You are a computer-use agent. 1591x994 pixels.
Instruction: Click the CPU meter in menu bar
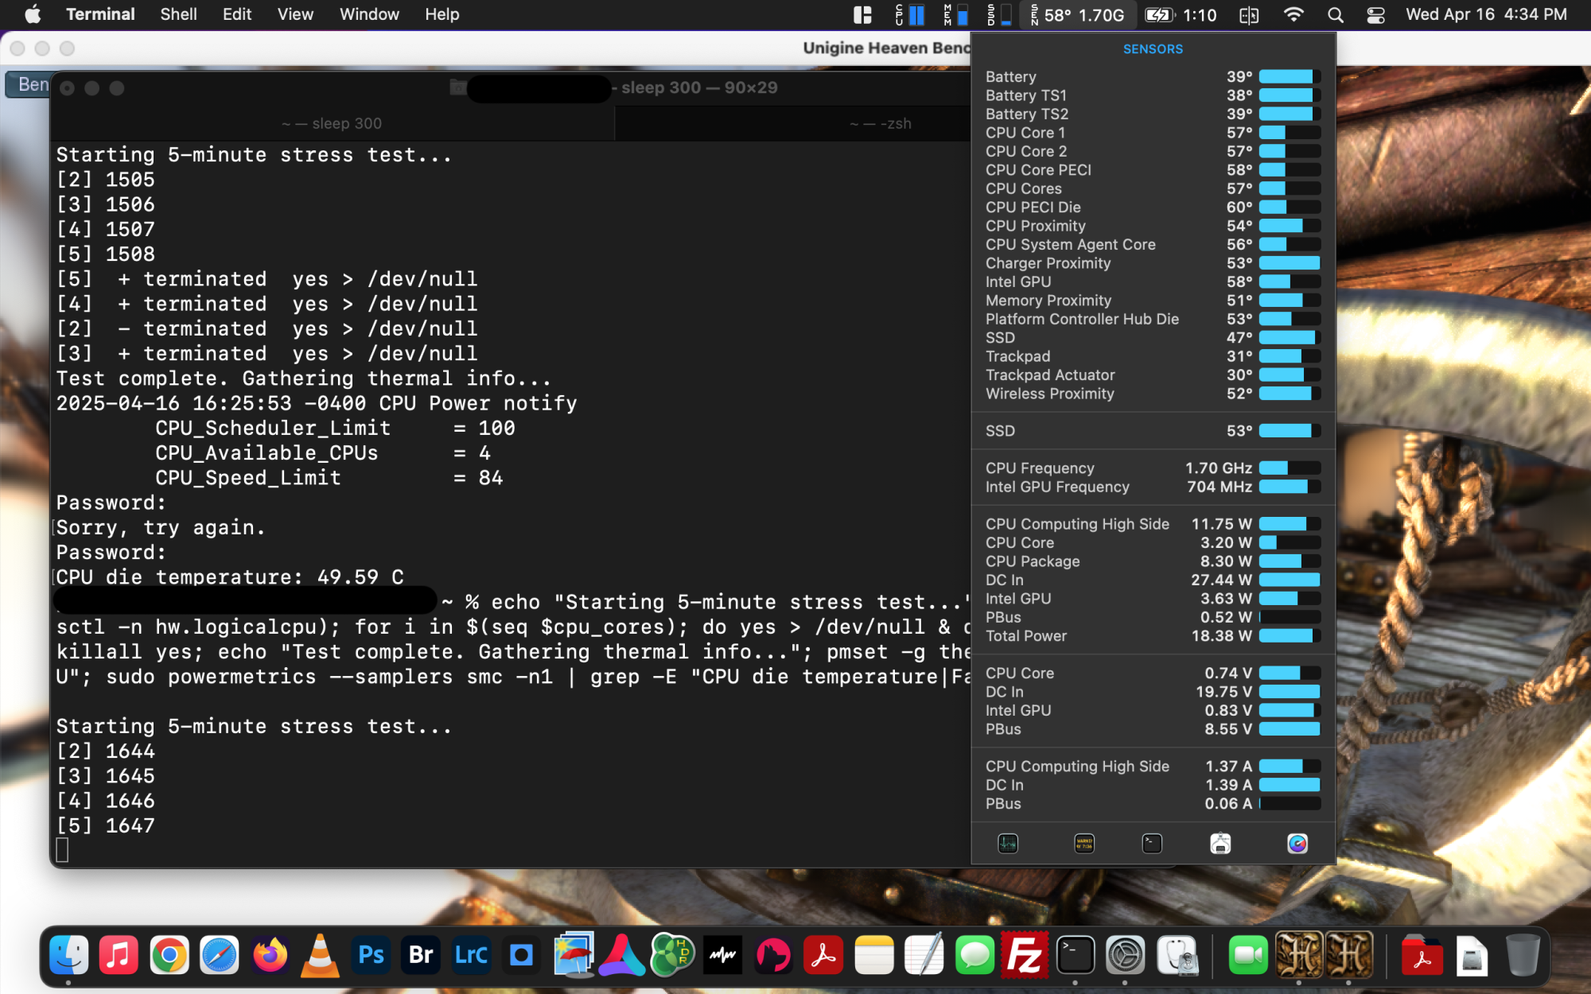pos(910,14)
